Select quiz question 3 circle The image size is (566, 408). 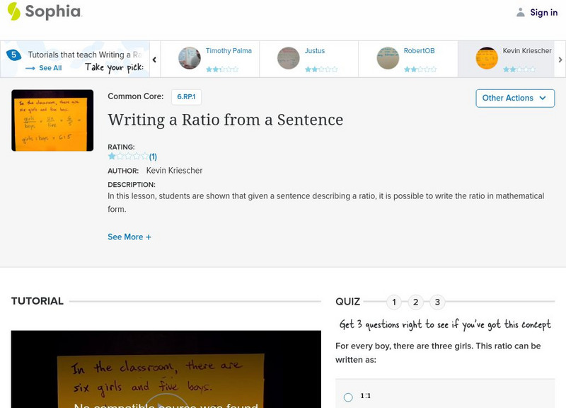click(x=437, y=302)
